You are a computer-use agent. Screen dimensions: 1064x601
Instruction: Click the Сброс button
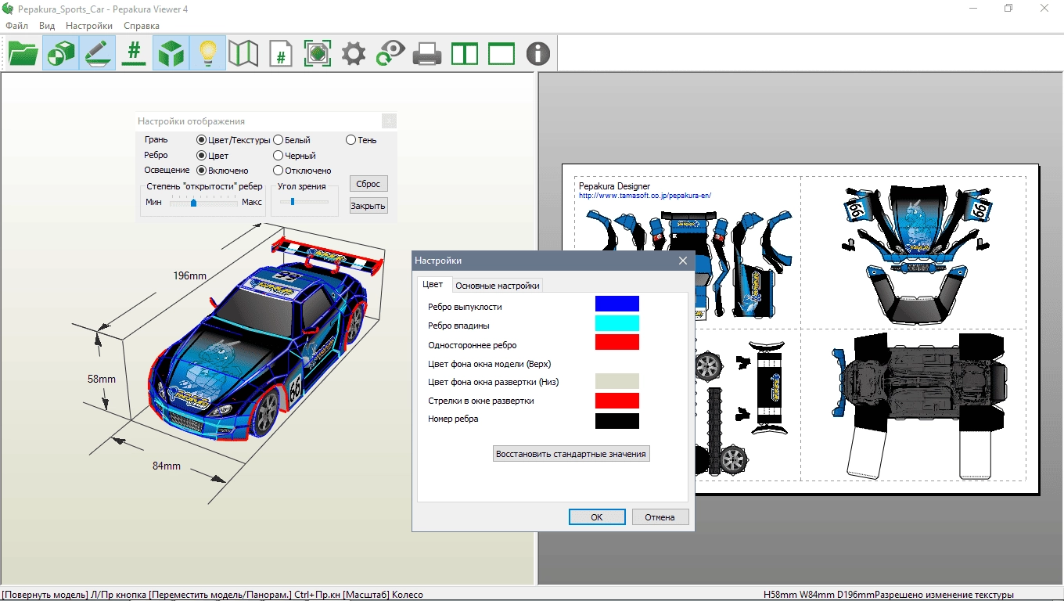point(368,184)
